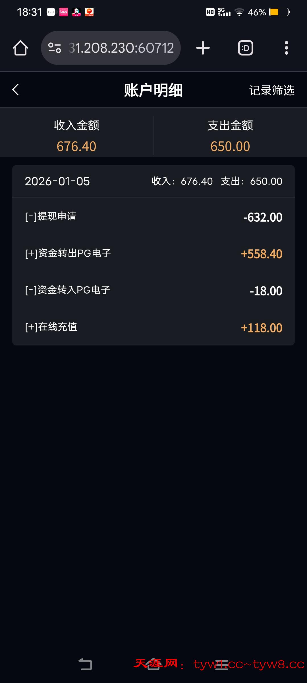
Task: Select the 资金转入PG电子 transaction row
Action: point(153,291)
